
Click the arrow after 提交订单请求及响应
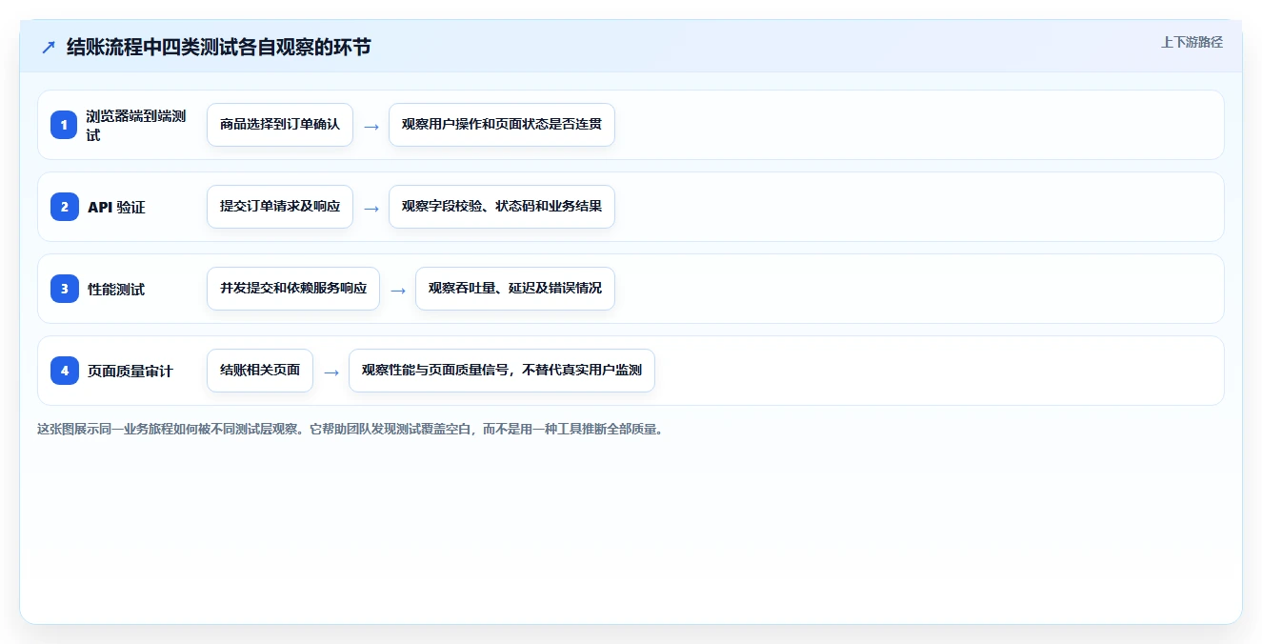click(371, 208)
